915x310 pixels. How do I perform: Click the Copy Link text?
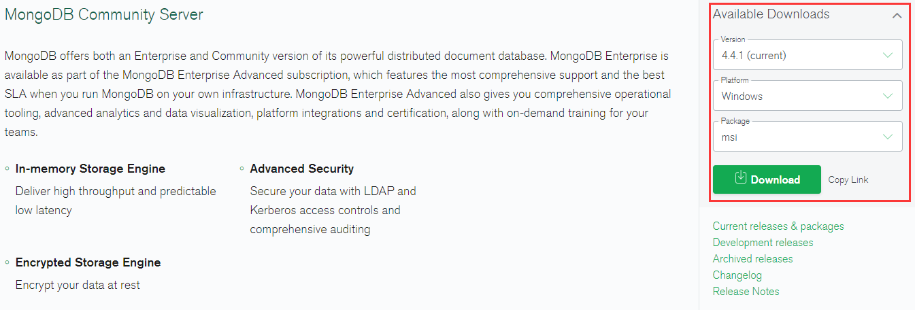(x=848, y=180)
